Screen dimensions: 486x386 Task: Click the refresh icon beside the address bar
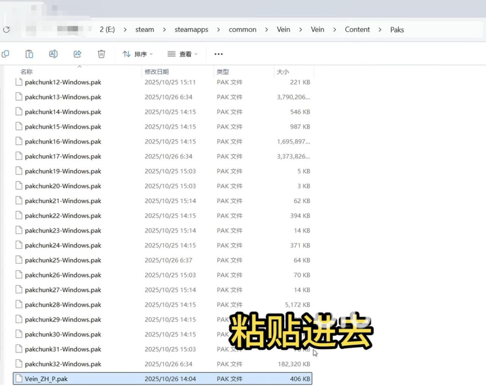pos(6,30)
